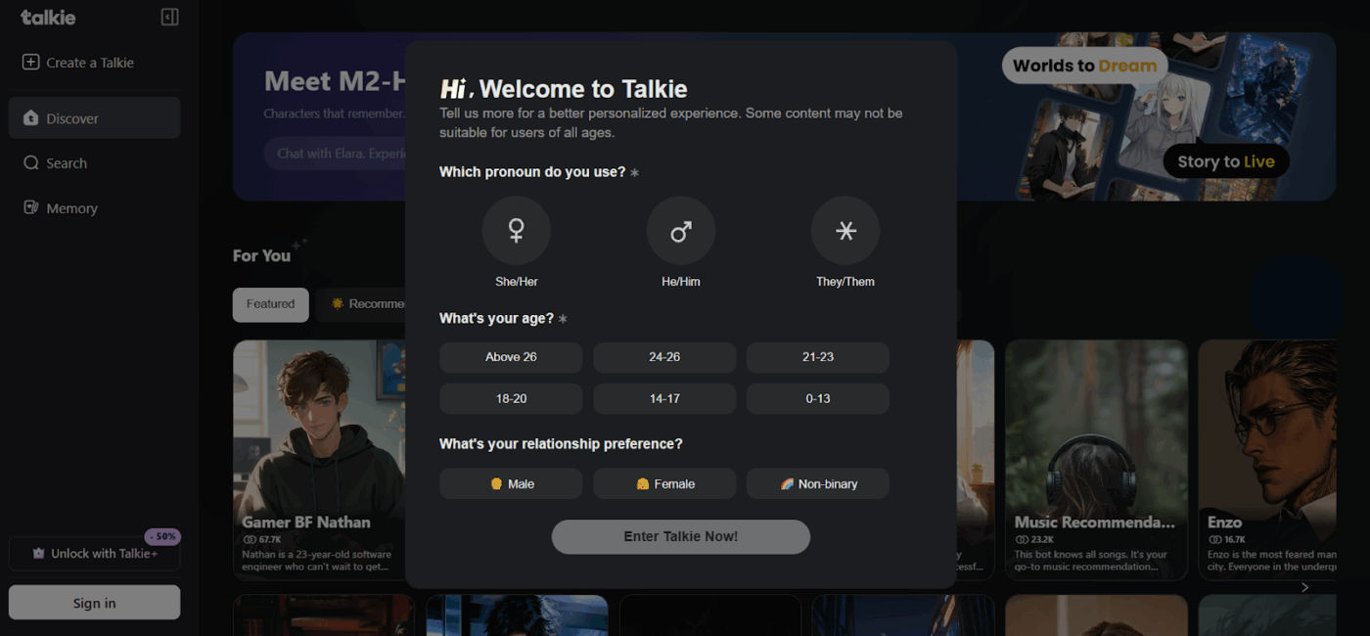Open the Enzo character card

[x=1267, y=460]
